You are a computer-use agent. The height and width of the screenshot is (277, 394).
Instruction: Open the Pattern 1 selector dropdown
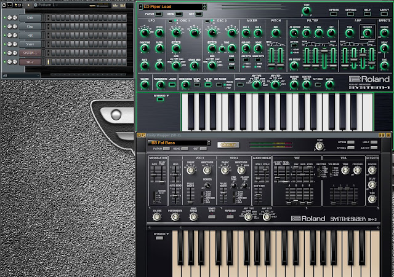pos(47,5)
